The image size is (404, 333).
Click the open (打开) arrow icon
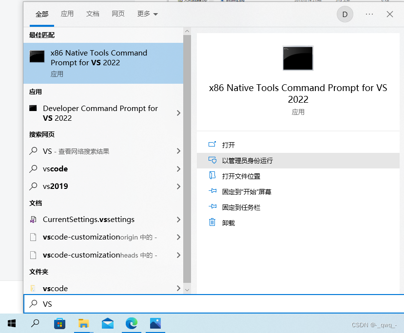pos(212,144)
